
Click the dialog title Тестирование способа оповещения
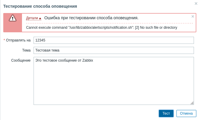click(x=40, y=6)
